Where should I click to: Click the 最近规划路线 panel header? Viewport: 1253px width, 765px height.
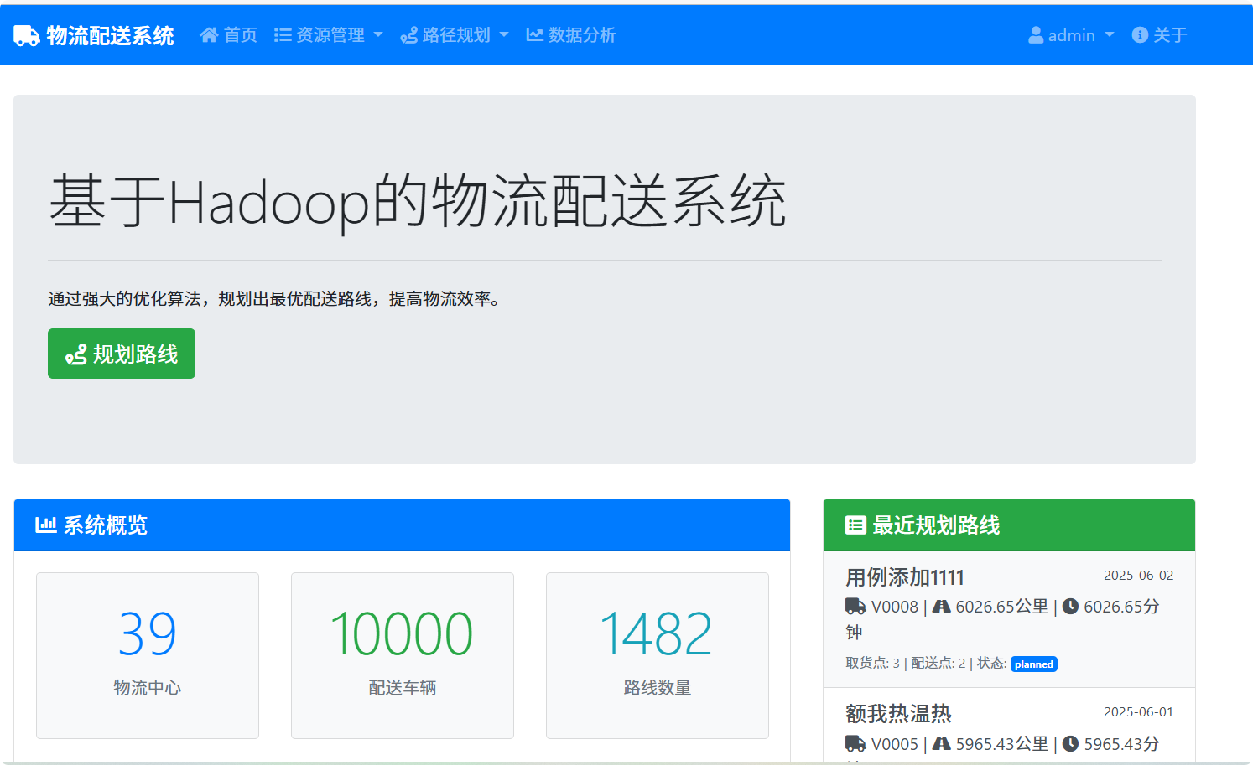(1009, 525)
